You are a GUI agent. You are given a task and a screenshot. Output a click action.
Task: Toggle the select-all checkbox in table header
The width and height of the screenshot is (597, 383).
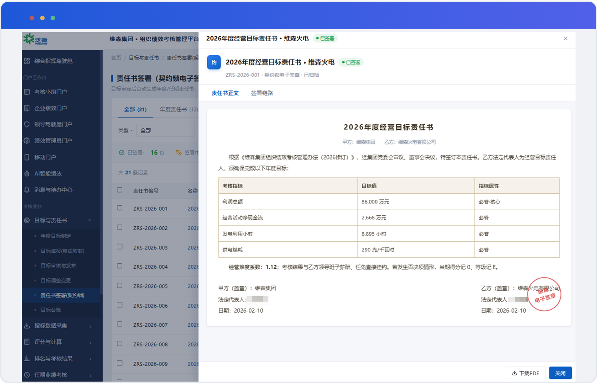pos(120,190)
